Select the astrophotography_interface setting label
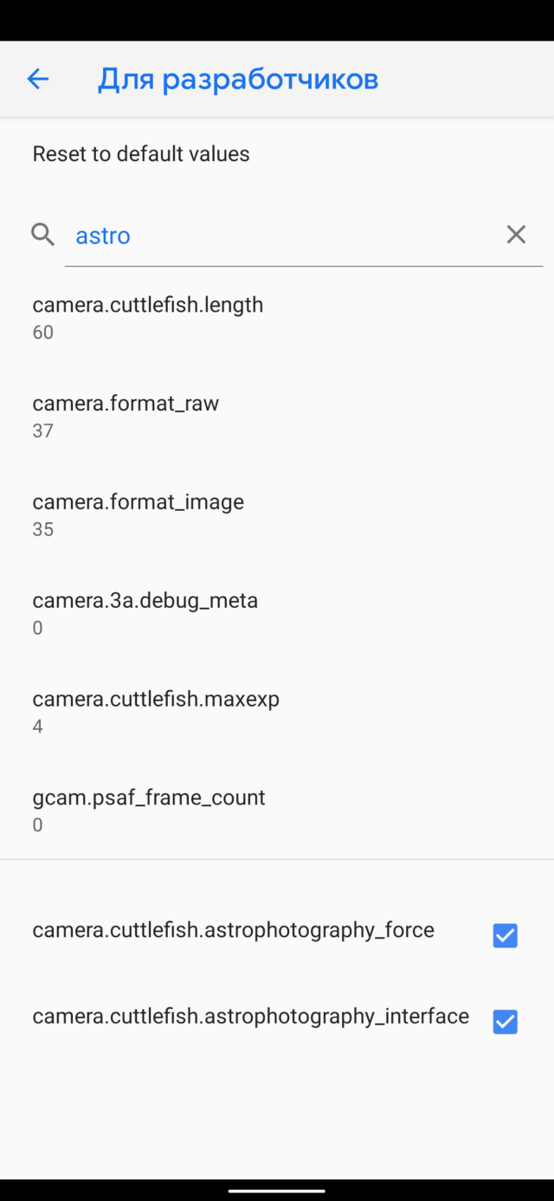This screenshot has height=1201, width=554. 251,1017
